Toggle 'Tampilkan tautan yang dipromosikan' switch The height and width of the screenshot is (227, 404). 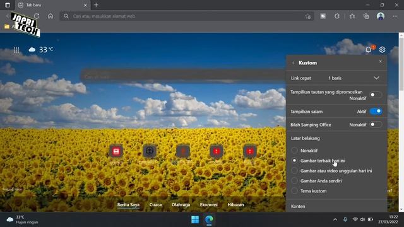coord(376,95)
